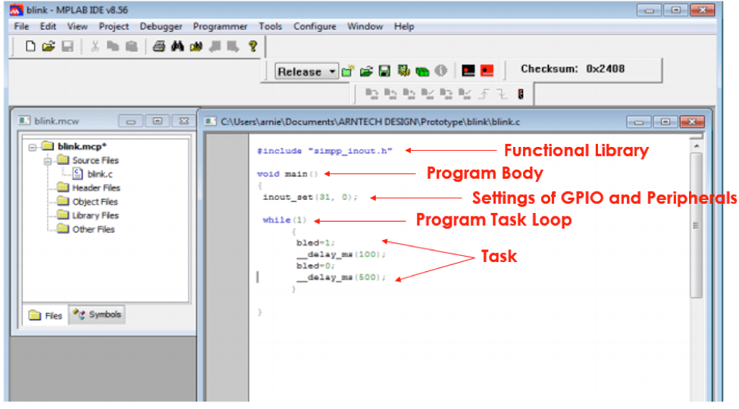Click the Print icon in toolbar
Viewport: 739px width, 409px height.
click(x=158, y=46)
